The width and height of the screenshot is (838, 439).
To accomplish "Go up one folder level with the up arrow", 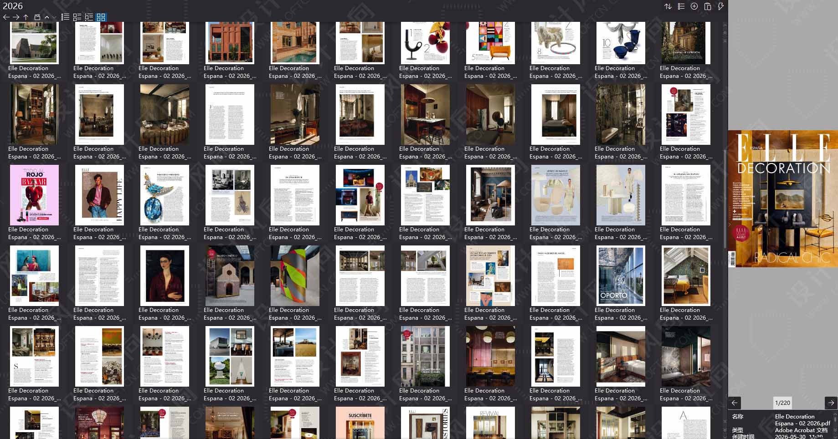I will (x=26, y=17).
